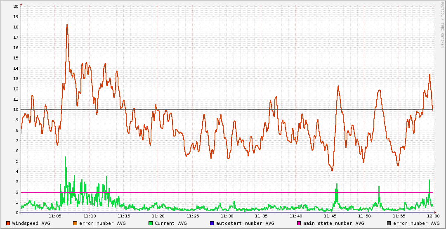The width and height of the screenshot is (446, 229).
Task: Click the orange error_number AVG legend swatch
Action: (75, 223)
